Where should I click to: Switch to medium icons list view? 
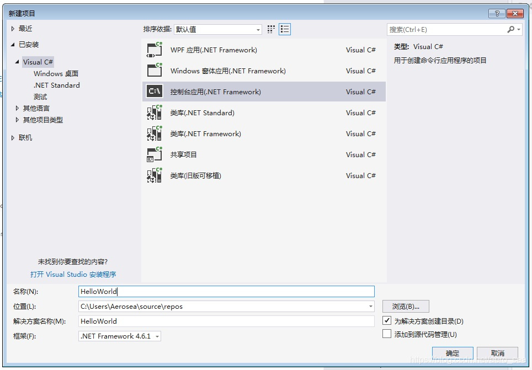[285, 29]
